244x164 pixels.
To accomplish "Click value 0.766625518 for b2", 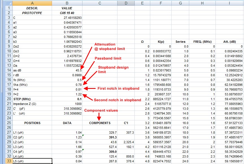I will click(67, 37).
